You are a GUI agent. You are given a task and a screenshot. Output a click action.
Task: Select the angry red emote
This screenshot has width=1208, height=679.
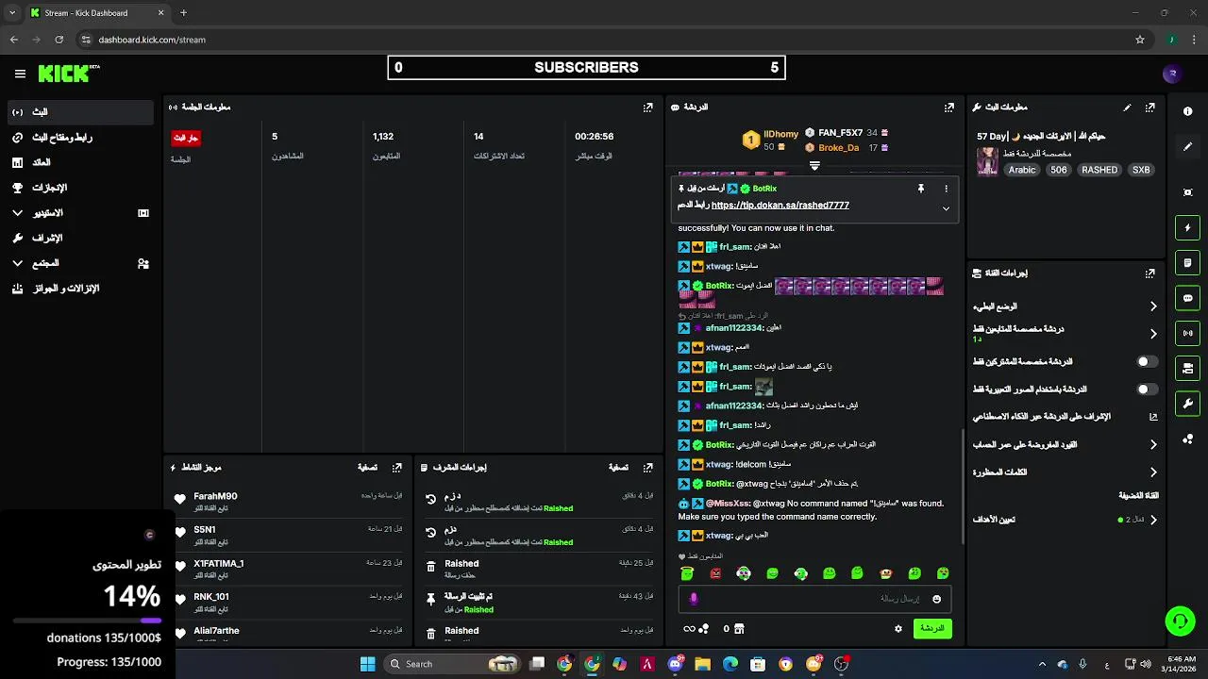pos(715,573)
